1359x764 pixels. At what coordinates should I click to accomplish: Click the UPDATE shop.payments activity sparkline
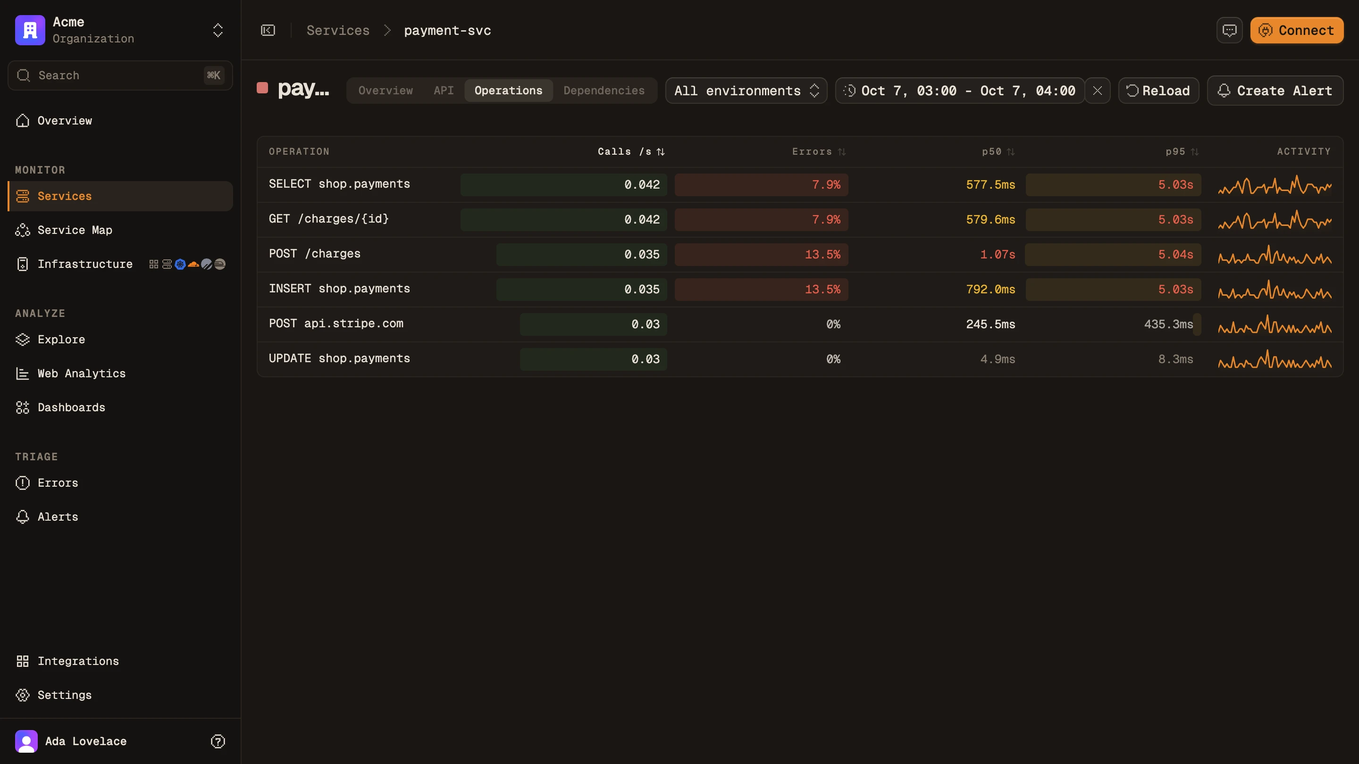pos(1275,359)
